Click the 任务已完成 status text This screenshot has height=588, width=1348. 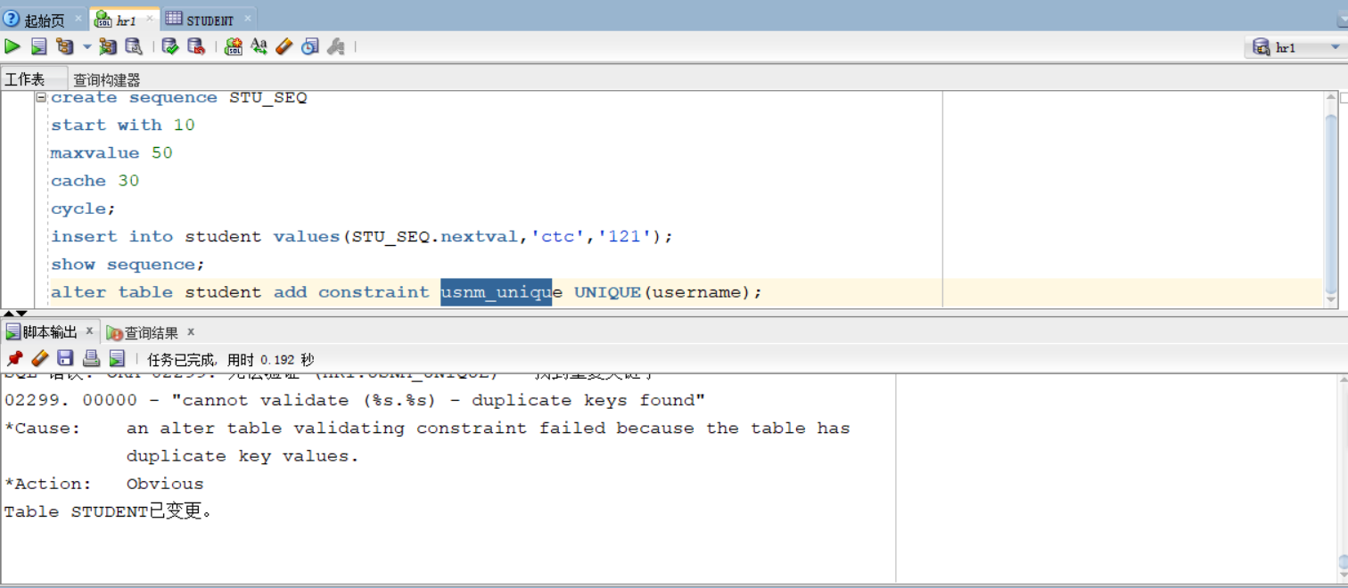(x=231, y=360)
